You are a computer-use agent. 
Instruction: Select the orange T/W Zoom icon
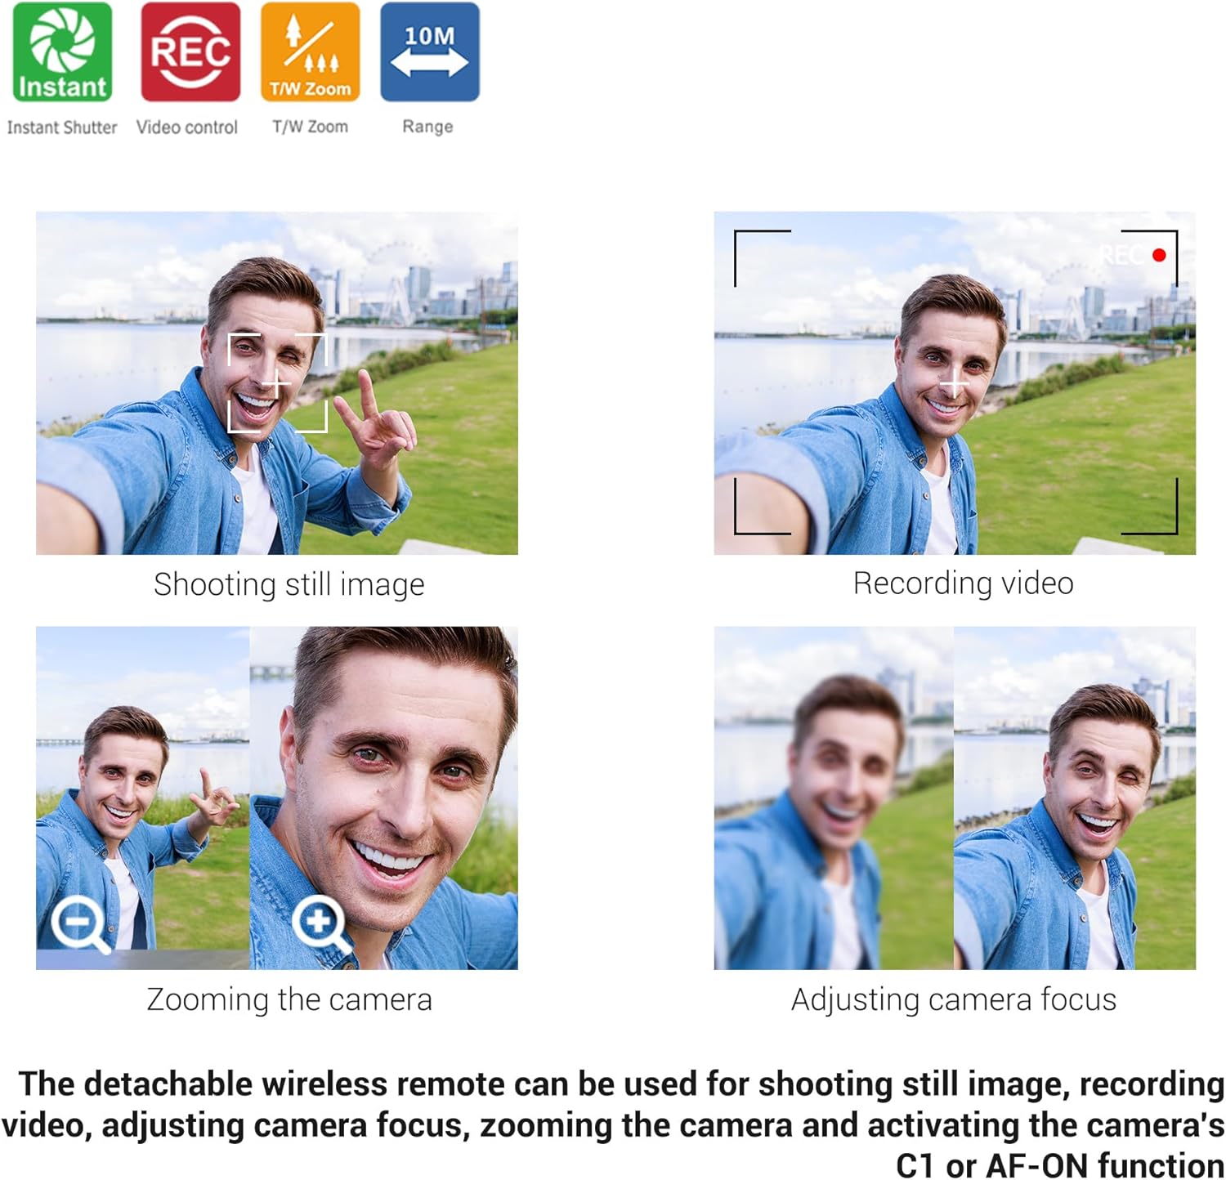310,52
